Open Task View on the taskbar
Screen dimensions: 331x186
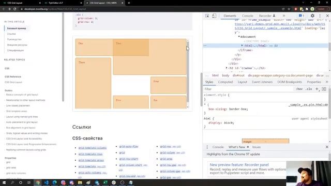29,182
